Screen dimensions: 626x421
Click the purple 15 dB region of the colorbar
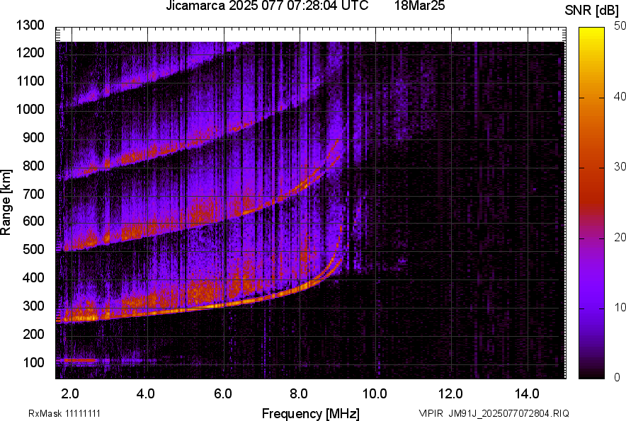pos(592,273)
